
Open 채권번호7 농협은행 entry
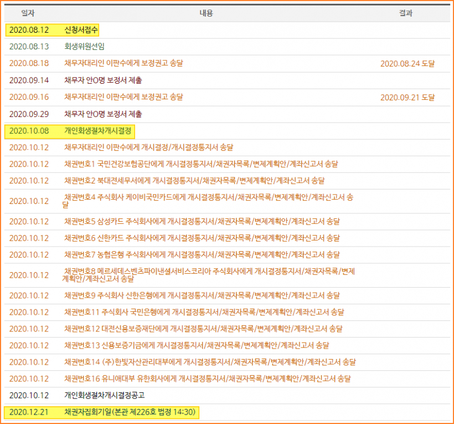202,254
